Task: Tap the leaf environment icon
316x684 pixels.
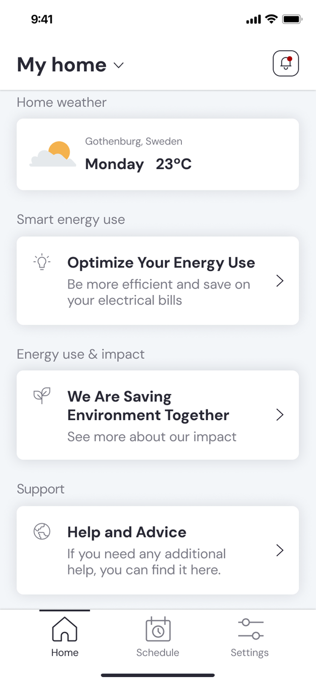Action: 42,395
